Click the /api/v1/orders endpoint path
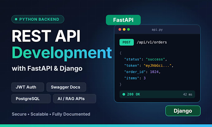The image size is (212, 127). click(x=152, y=42)
